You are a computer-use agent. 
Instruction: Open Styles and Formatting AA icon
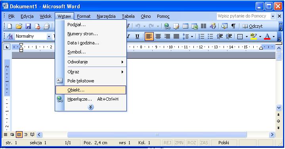10,36
